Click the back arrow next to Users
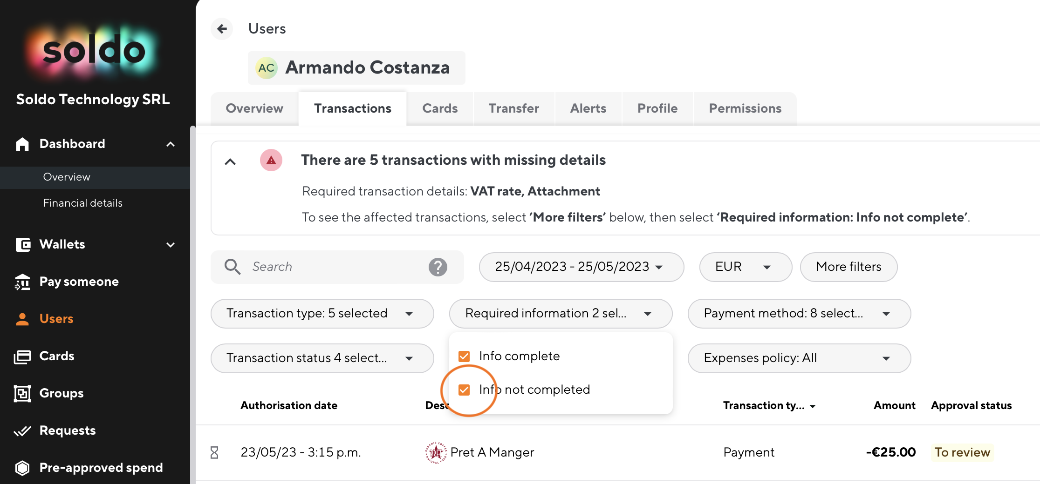 [x=222, y=28]
